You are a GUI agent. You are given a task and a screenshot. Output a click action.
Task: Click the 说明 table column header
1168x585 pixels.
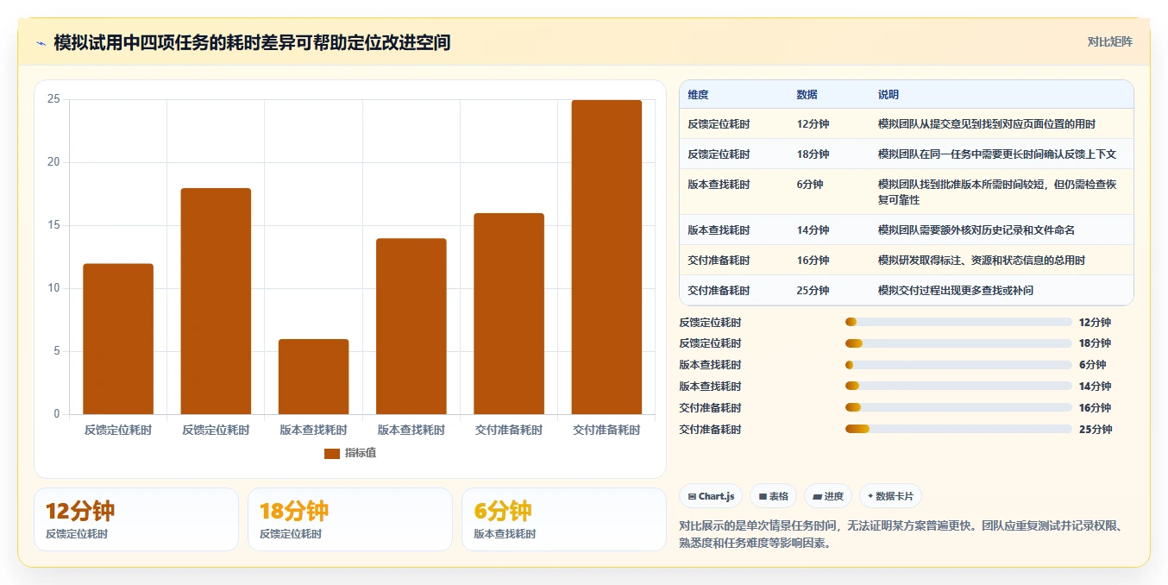click(x=889, y=95)
